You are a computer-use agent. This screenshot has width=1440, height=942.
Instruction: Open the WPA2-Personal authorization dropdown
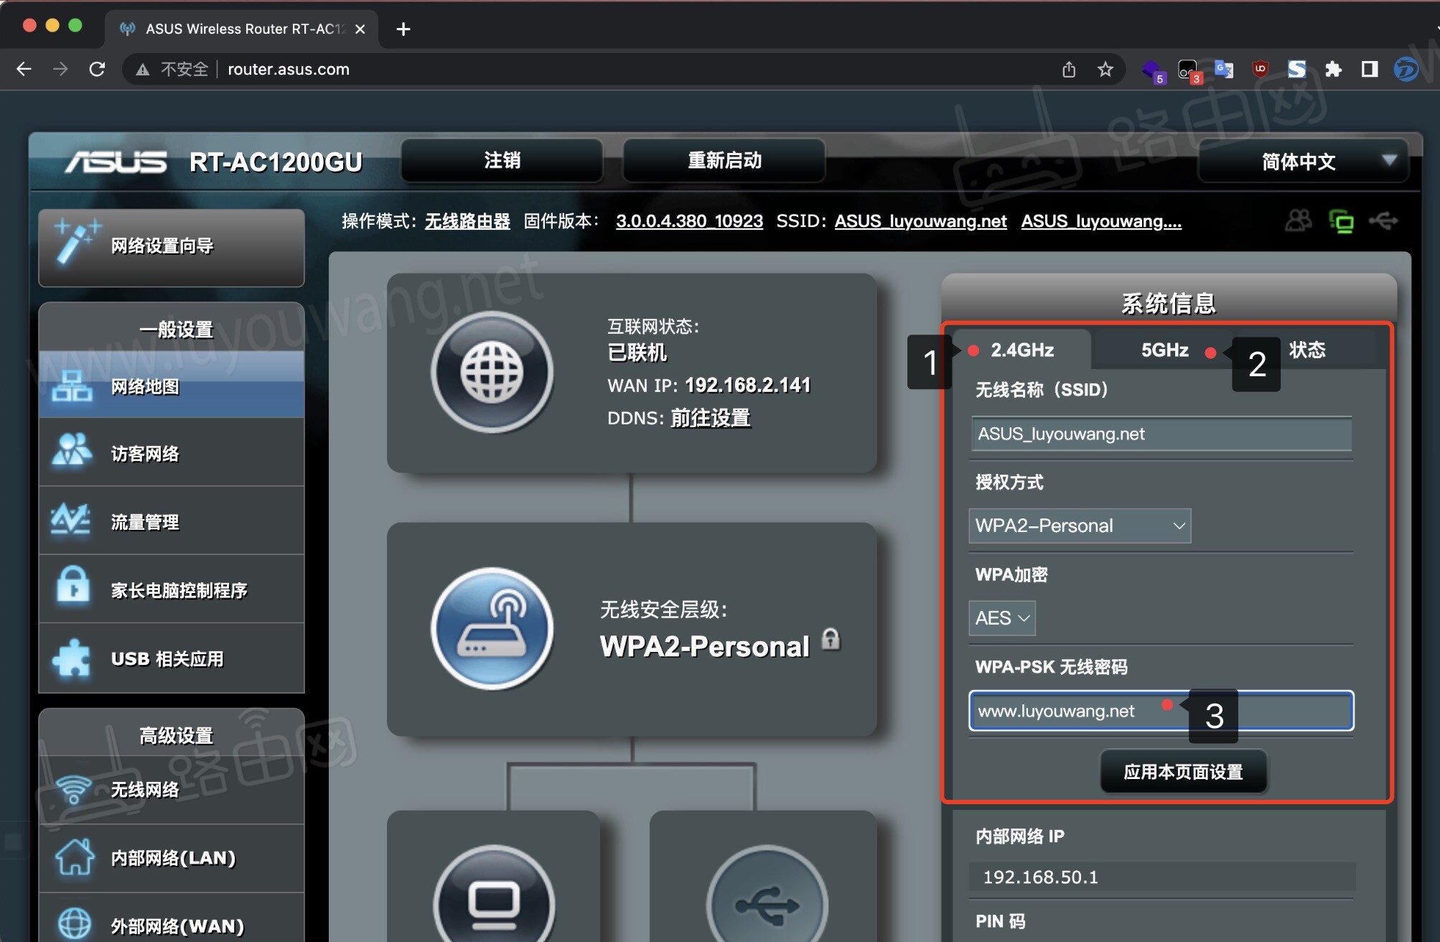point(1079,526)
